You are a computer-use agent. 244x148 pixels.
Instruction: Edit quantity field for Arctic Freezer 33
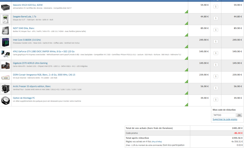[x=216, y=88]
